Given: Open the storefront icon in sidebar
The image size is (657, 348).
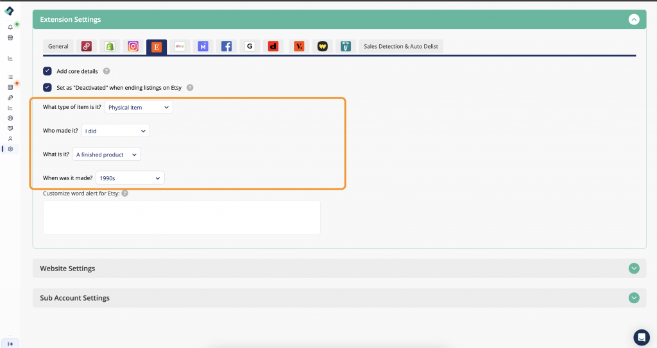Looking at the screenshot, I should pos(10,38).
